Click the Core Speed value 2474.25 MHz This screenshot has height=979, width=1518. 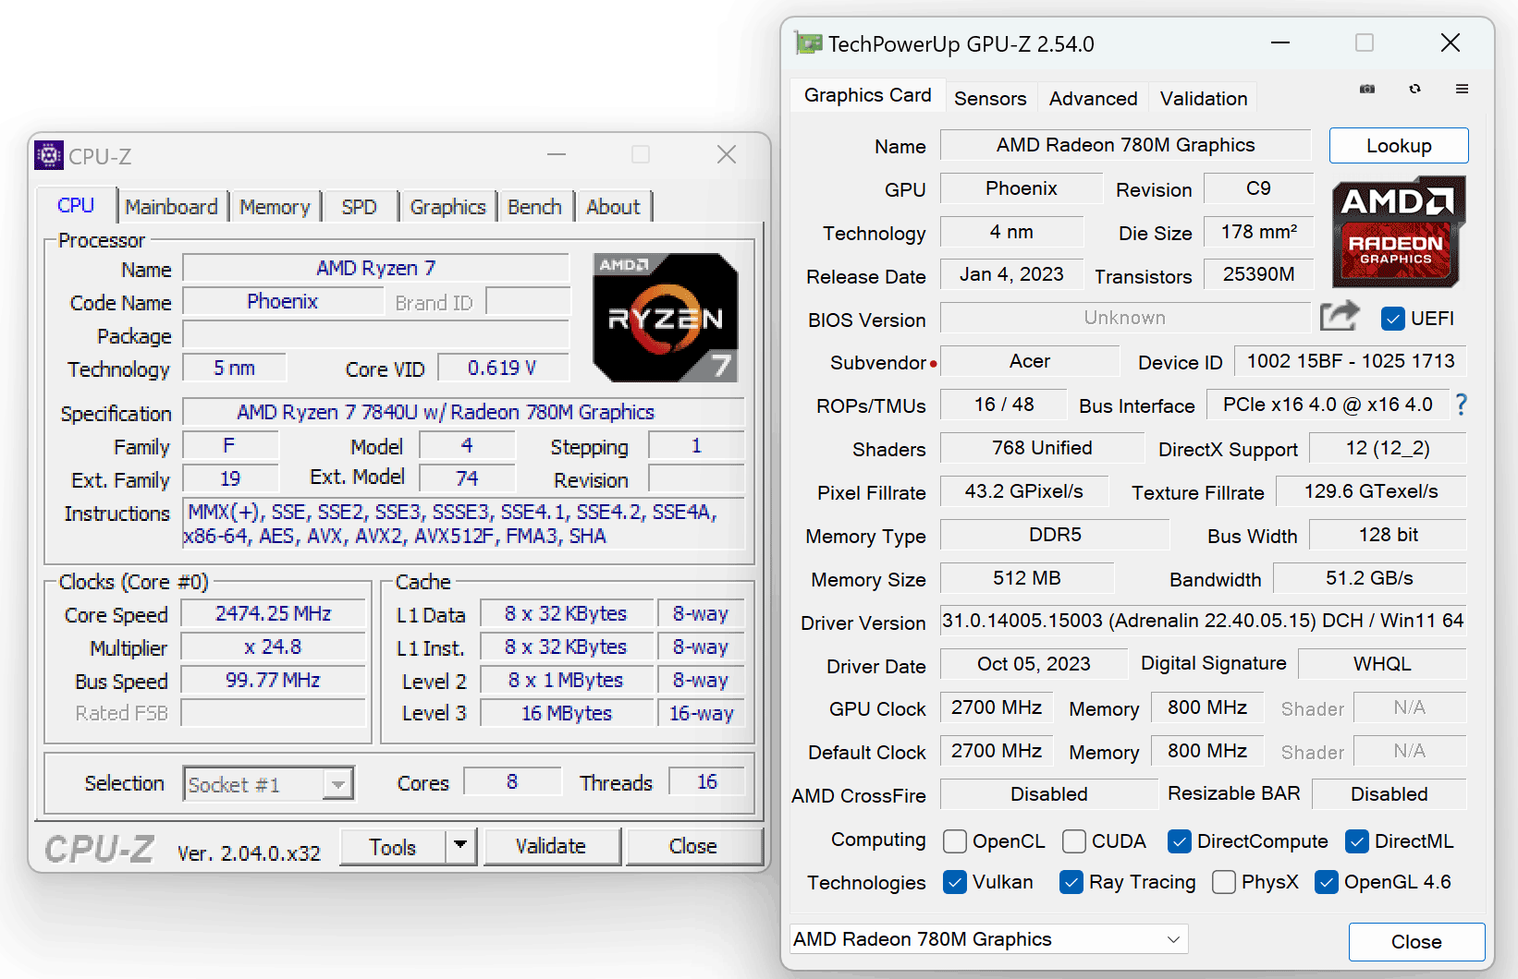tap(274, 613)
